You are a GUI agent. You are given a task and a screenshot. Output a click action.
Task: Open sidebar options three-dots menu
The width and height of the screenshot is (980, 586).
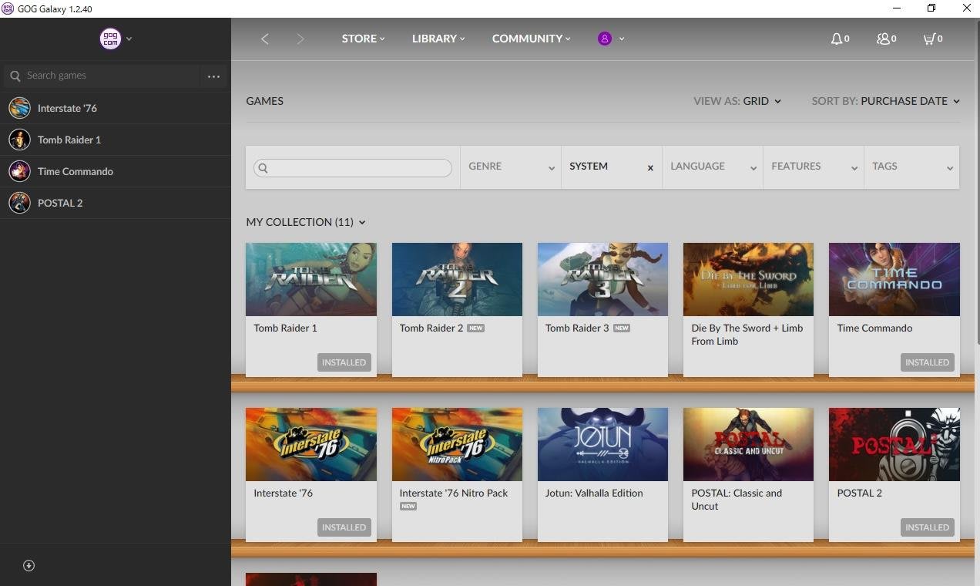(214, 76)
